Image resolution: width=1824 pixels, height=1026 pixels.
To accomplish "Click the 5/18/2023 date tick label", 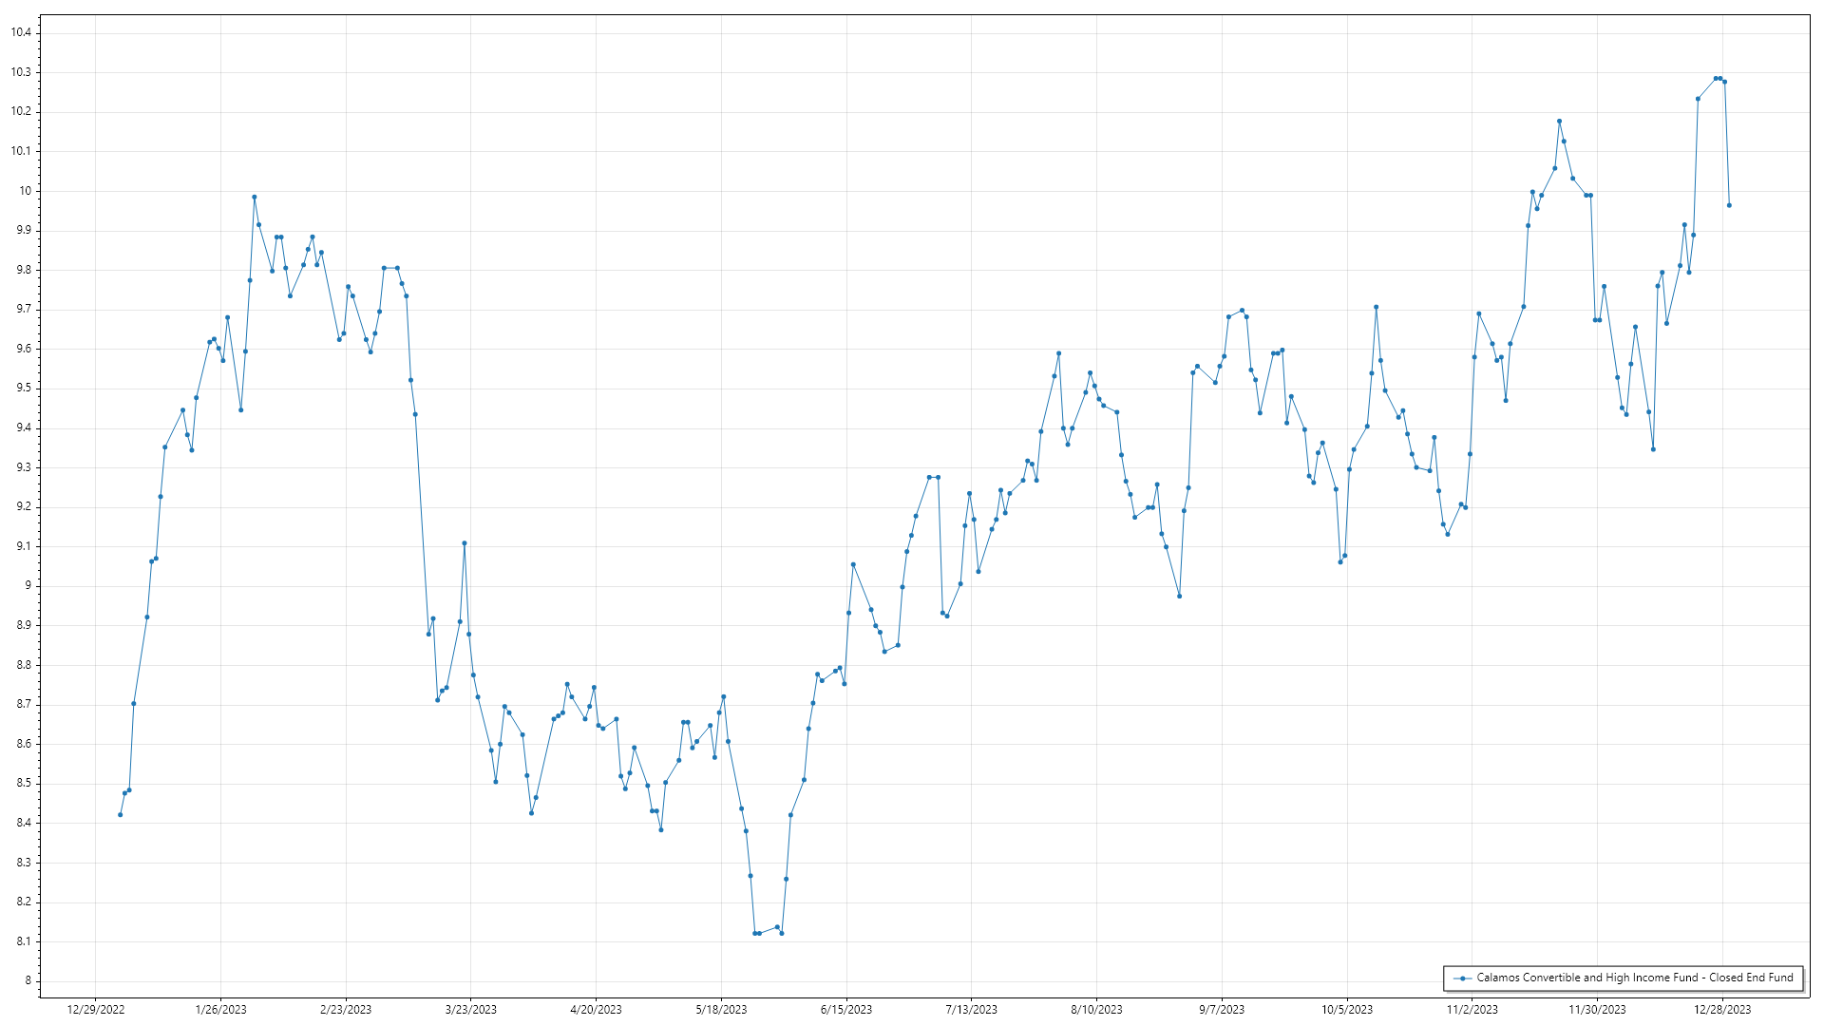I will coord(721,1010).
